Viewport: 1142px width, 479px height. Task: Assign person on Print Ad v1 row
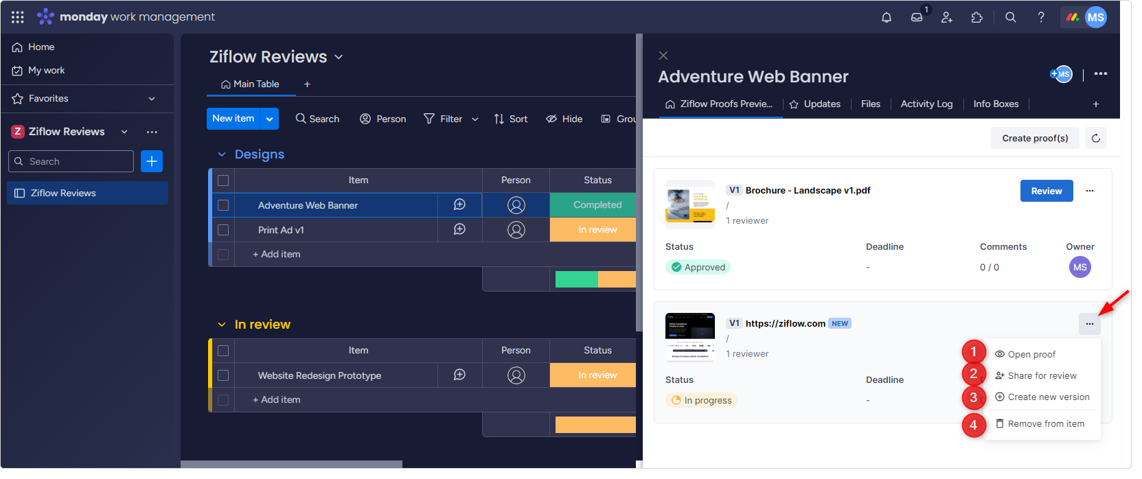516,229
